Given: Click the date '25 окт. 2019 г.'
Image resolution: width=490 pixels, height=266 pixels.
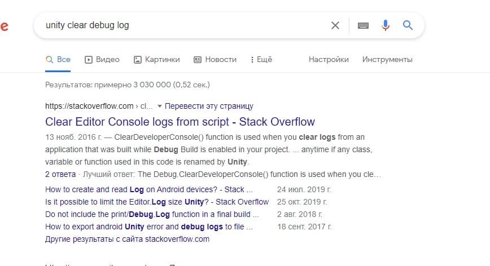Looking at the screenshot, I should pos(302,202).
